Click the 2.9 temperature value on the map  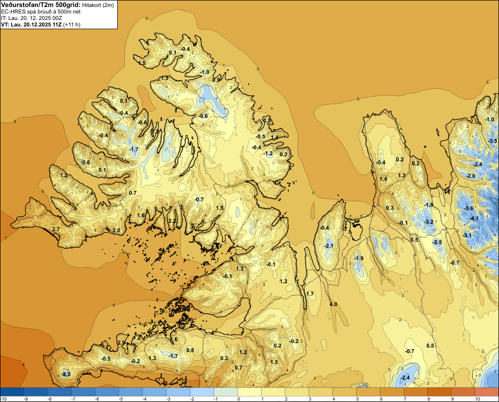point(121,343)
